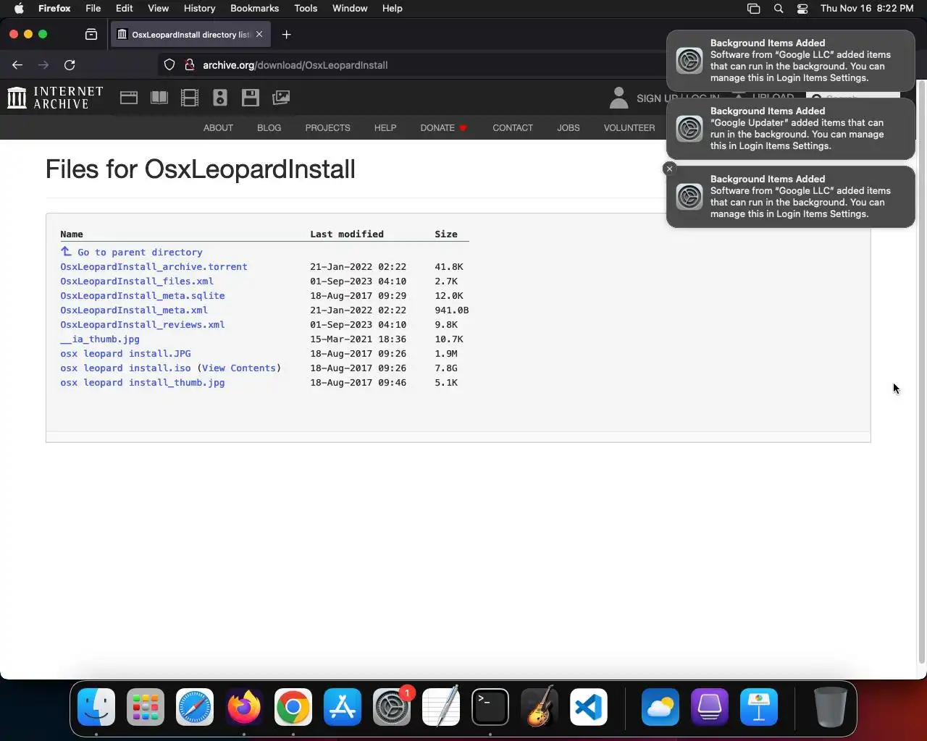This screenshot has width=927, height=741.
Task: Open Launchpad from the Dock
Action: pyautogui.click(x=146, y=707)
